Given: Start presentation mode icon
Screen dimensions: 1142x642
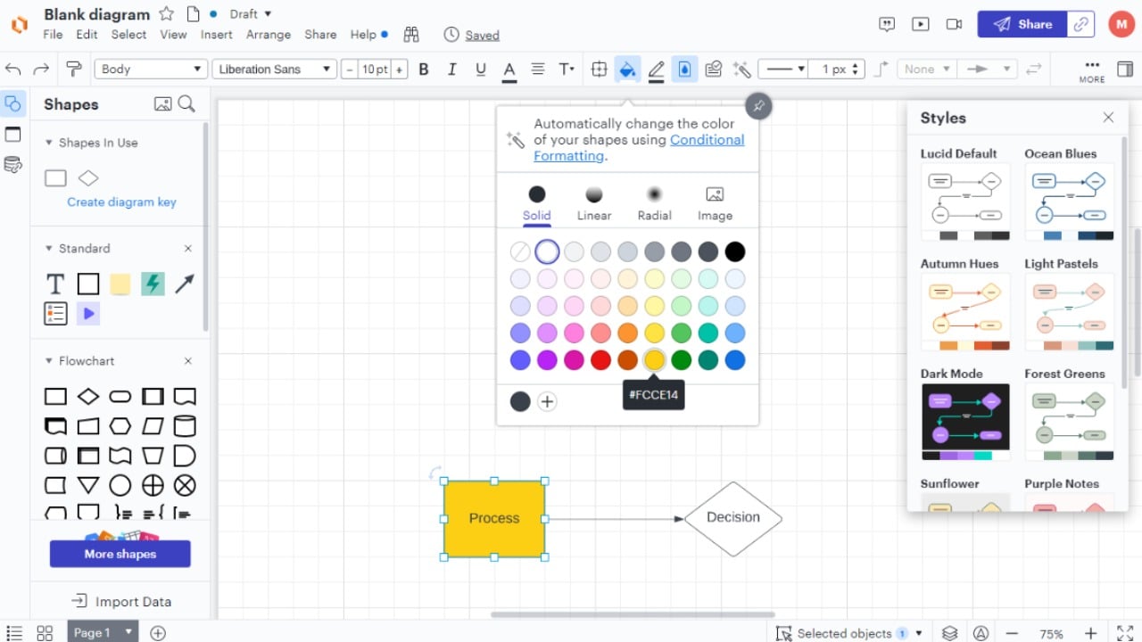Looking at the screenshot, I should (921, 24).
